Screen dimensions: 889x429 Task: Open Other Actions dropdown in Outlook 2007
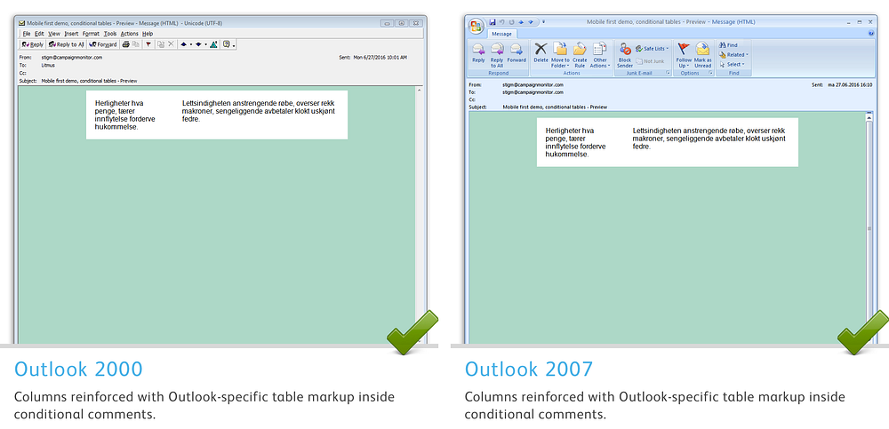[x=600, y=55]
